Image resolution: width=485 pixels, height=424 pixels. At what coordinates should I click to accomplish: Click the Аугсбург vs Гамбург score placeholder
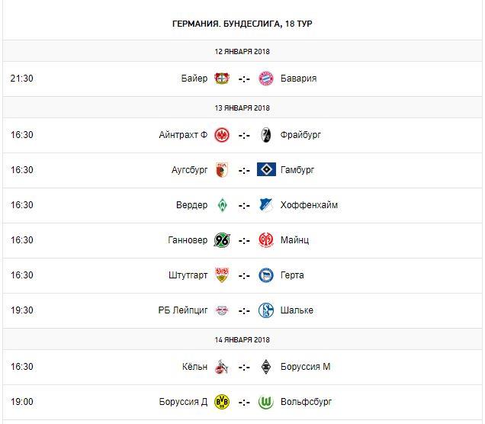(x=244, y=170)
